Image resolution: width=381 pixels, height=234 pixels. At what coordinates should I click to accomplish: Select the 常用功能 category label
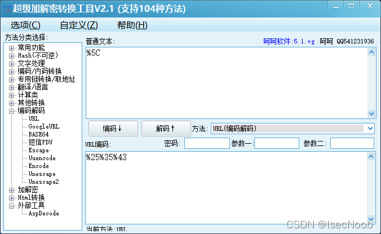[31, 47]
